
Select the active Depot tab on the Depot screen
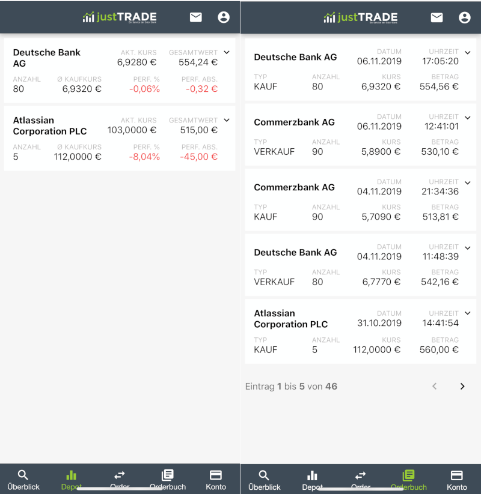tap(72, 480)
